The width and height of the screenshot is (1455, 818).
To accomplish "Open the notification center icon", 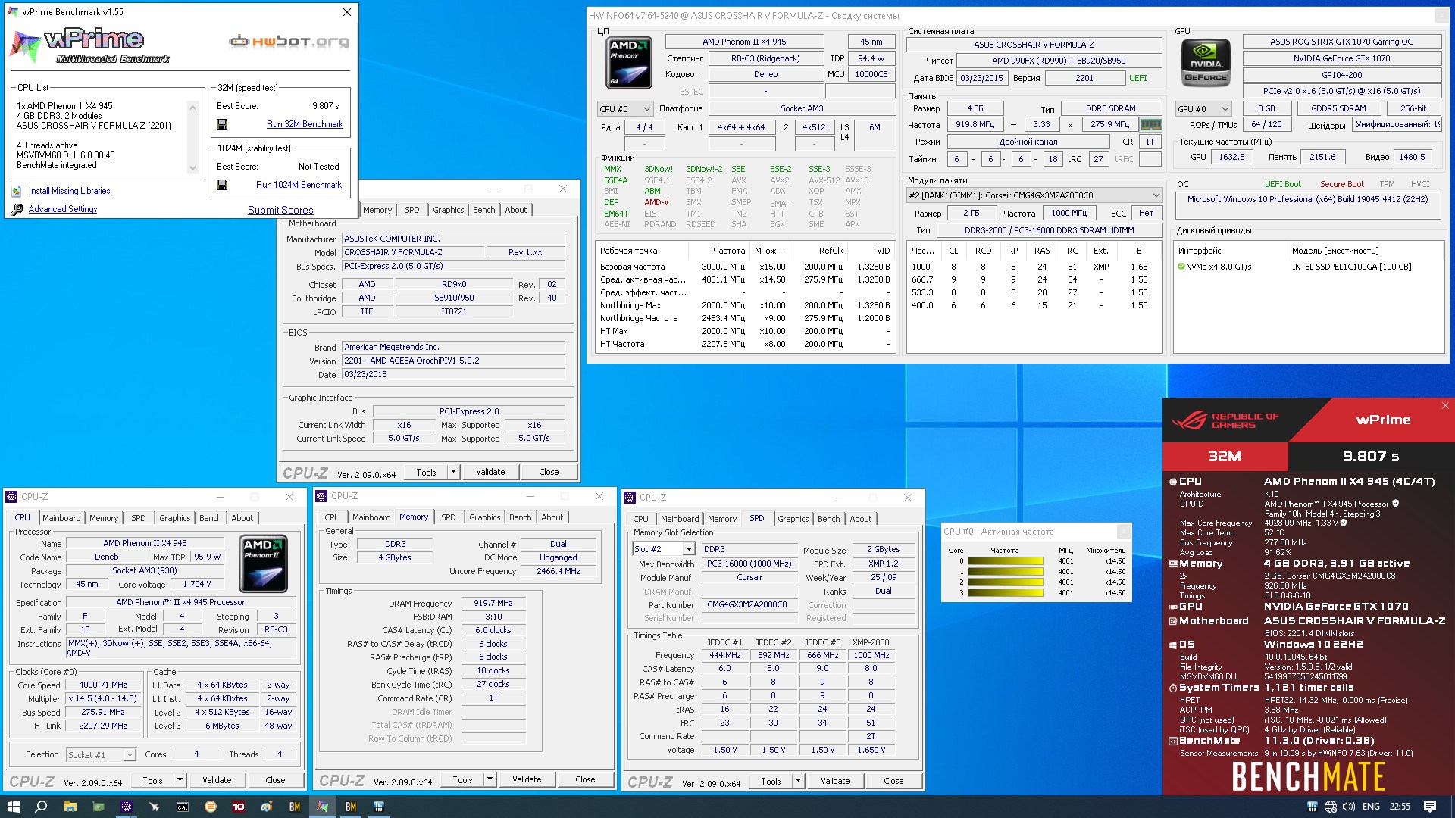I will point(1430,807).
